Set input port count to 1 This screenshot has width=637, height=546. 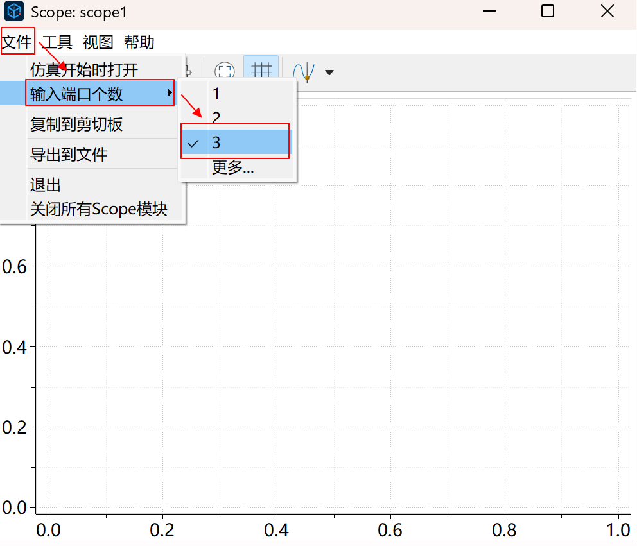click(x=216, y=94)
